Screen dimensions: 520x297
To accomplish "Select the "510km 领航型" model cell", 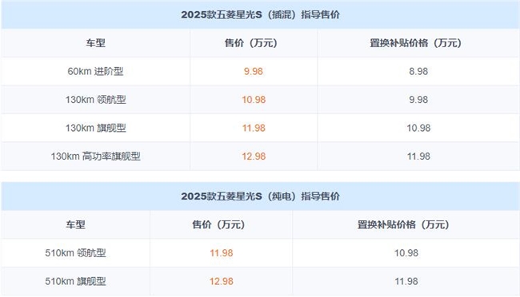I will [75, 253].
